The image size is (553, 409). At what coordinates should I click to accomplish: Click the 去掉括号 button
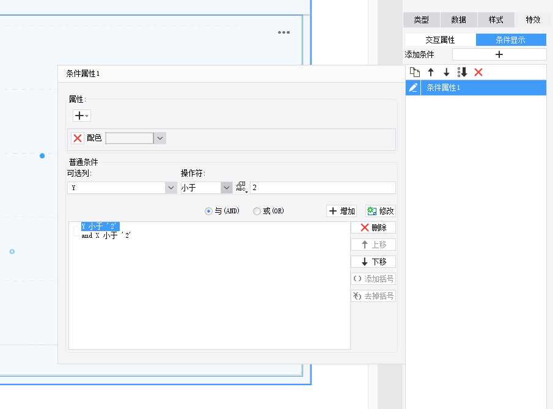tap(373, 296)
